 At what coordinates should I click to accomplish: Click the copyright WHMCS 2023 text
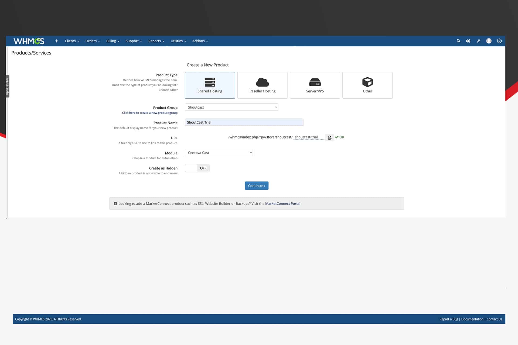point(48,319)
